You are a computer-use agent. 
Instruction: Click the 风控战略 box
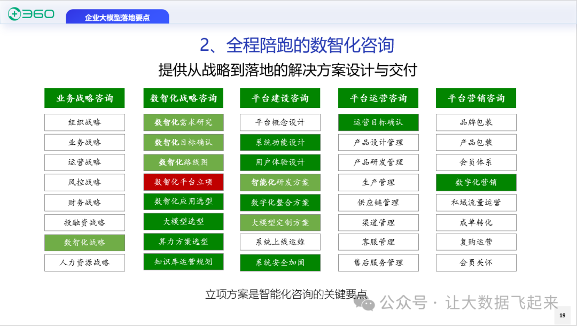84,182
